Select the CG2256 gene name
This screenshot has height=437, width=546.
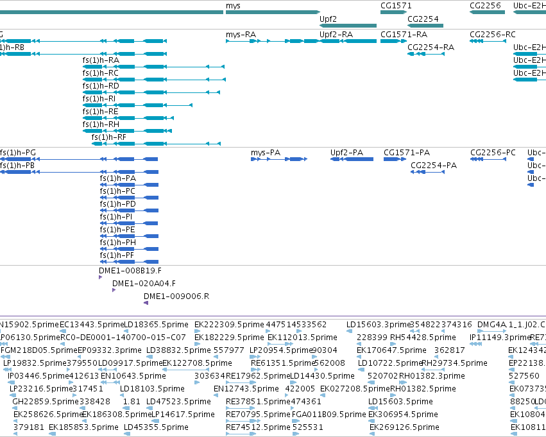coord(485,6)
